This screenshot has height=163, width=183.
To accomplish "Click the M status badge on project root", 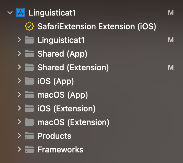I will (x=171, y=12).
